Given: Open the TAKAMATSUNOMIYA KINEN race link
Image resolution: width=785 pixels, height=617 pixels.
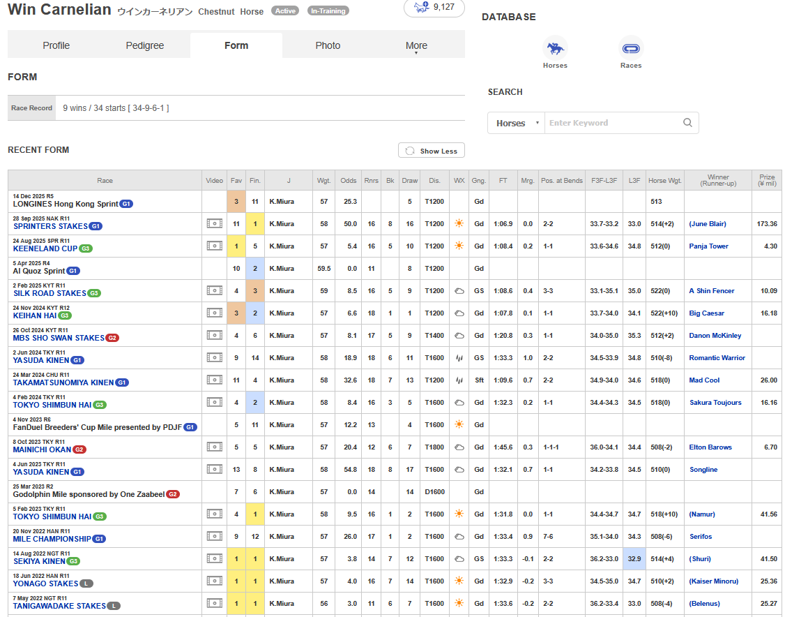Looking at the screenshot, I should click(63, 382).
